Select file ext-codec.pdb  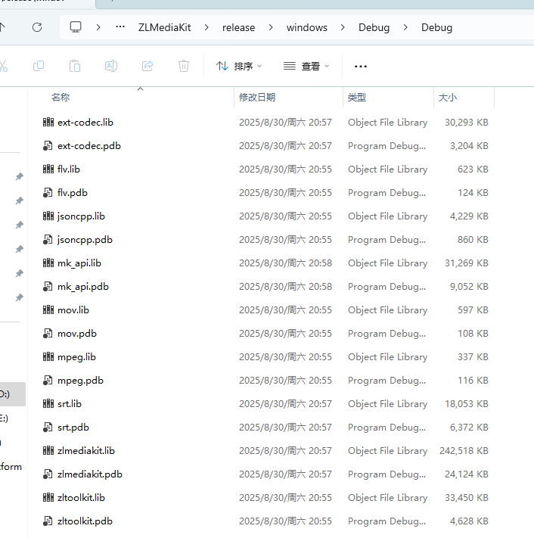(89, 146)
